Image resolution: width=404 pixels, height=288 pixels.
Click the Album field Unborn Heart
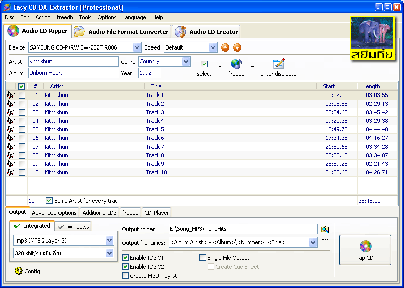[73, 73]
